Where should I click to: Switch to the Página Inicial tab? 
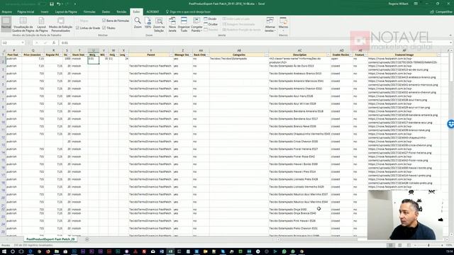[26, 12]
